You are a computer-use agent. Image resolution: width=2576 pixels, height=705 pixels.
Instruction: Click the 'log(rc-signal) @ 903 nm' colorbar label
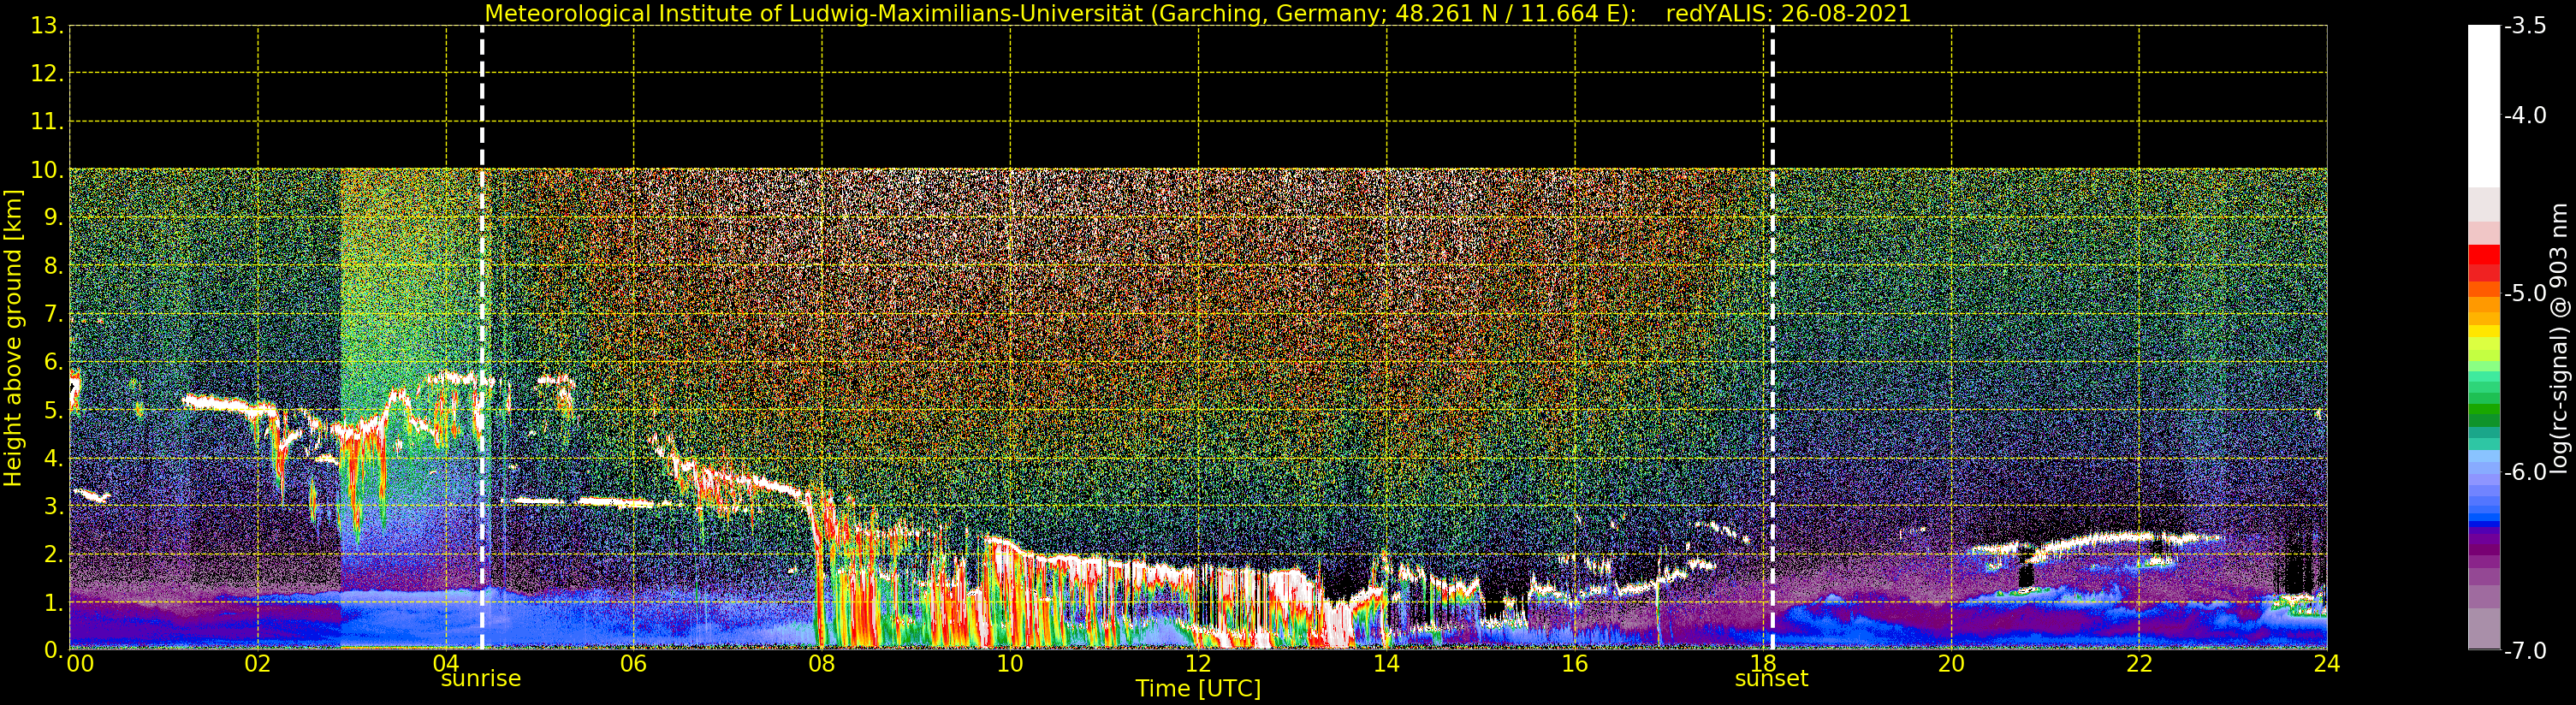2559,338
